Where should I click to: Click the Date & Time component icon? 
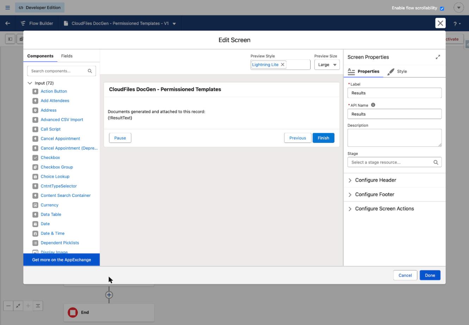[x=35, y=233]
